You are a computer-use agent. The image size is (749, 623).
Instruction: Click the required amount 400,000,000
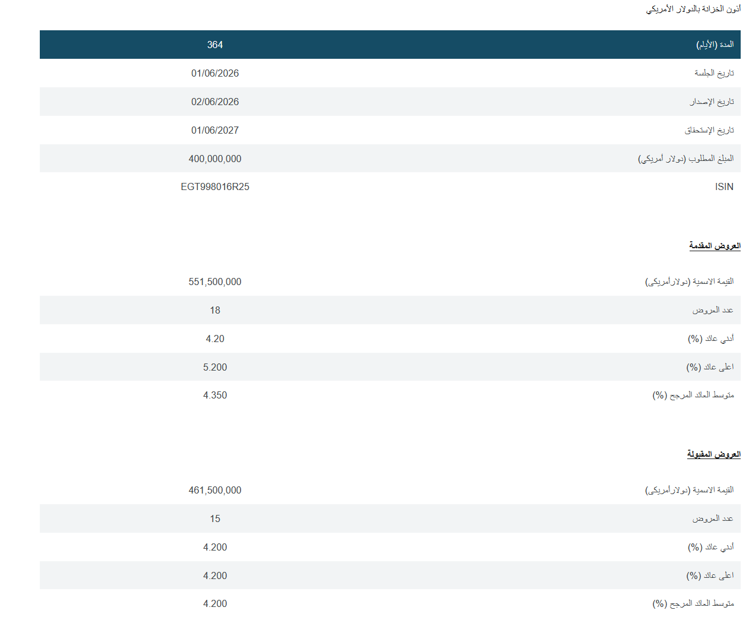[215, 159]
